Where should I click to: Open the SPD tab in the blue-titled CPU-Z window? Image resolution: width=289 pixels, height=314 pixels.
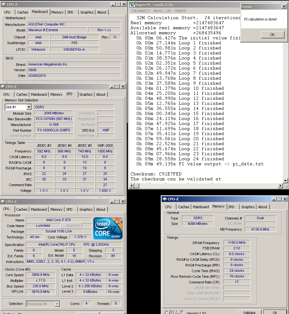tap(231, 207)
